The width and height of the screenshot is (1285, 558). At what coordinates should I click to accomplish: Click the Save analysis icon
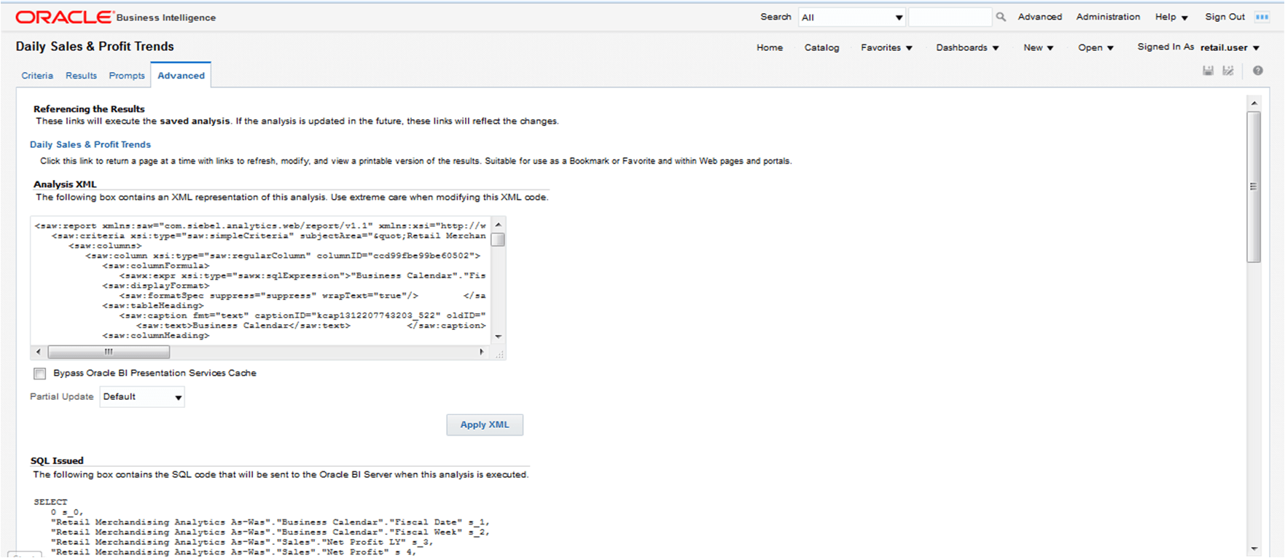click(x=1208, y=71)
